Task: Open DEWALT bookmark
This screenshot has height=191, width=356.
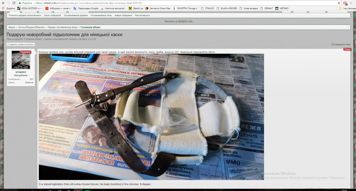Action: pyautogui.click(x=267, y=8)
